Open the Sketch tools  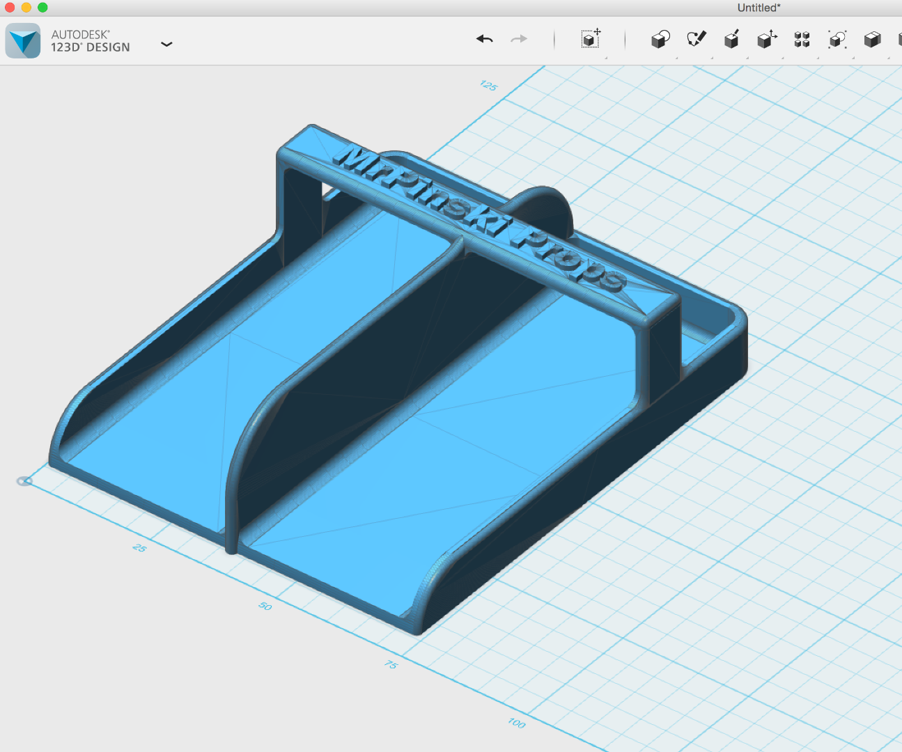(x=697, y=39)
